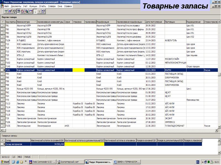Viewport: 221px width, 165px height.
Task: Click the toolbar button labeled 1
Action: coord(35,12)
